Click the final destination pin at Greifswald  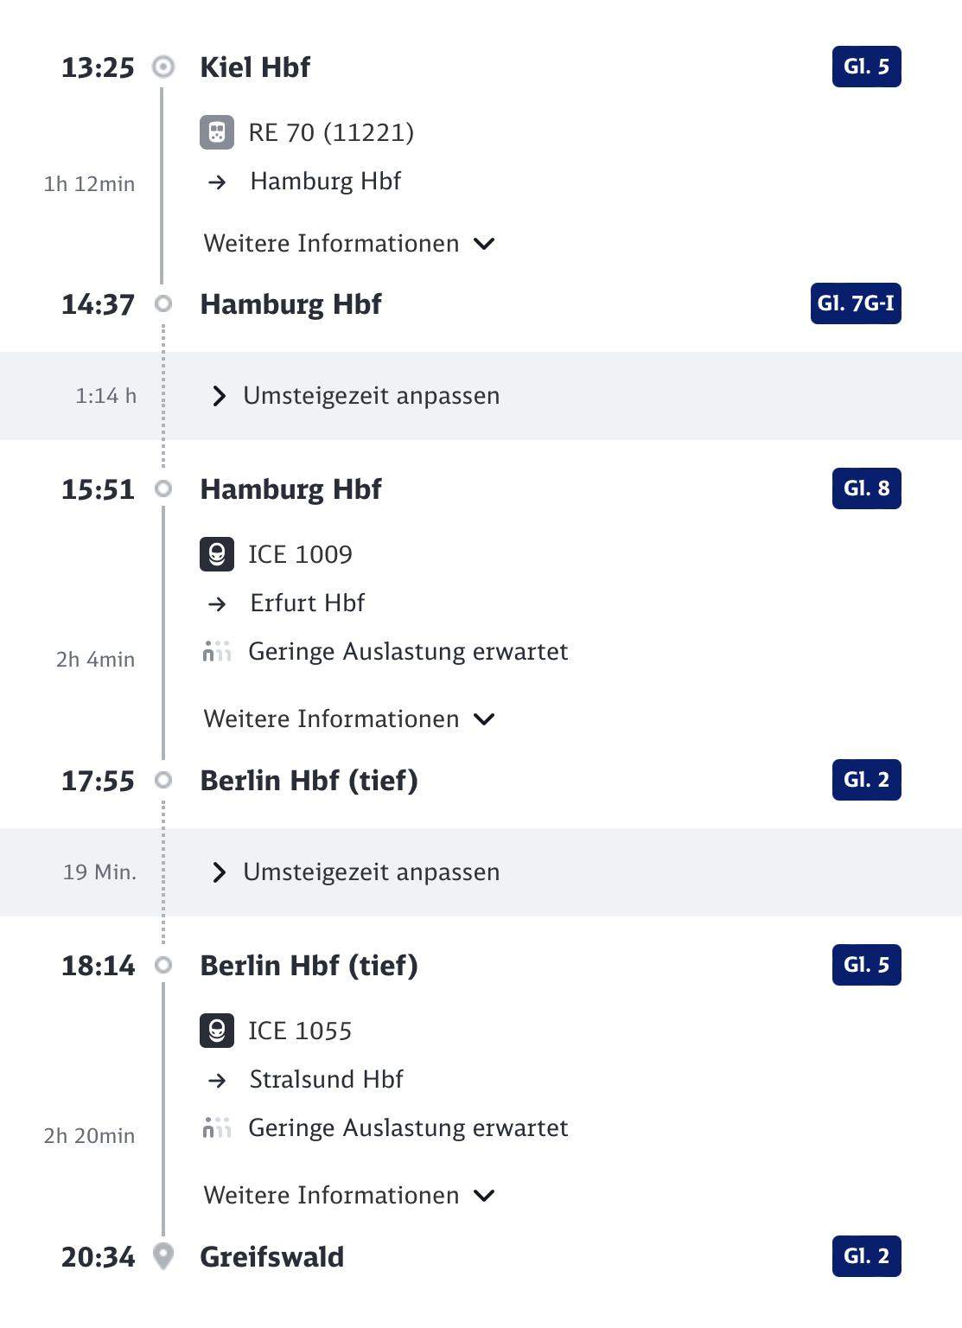pos(163,1258)
